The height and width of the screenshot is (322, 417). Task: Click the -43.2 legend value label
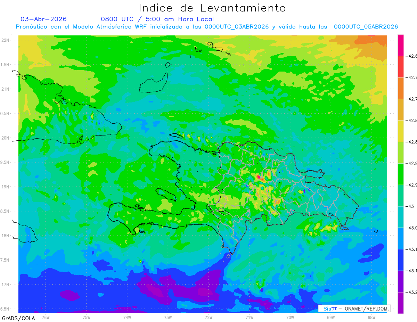tap(412, 292)
